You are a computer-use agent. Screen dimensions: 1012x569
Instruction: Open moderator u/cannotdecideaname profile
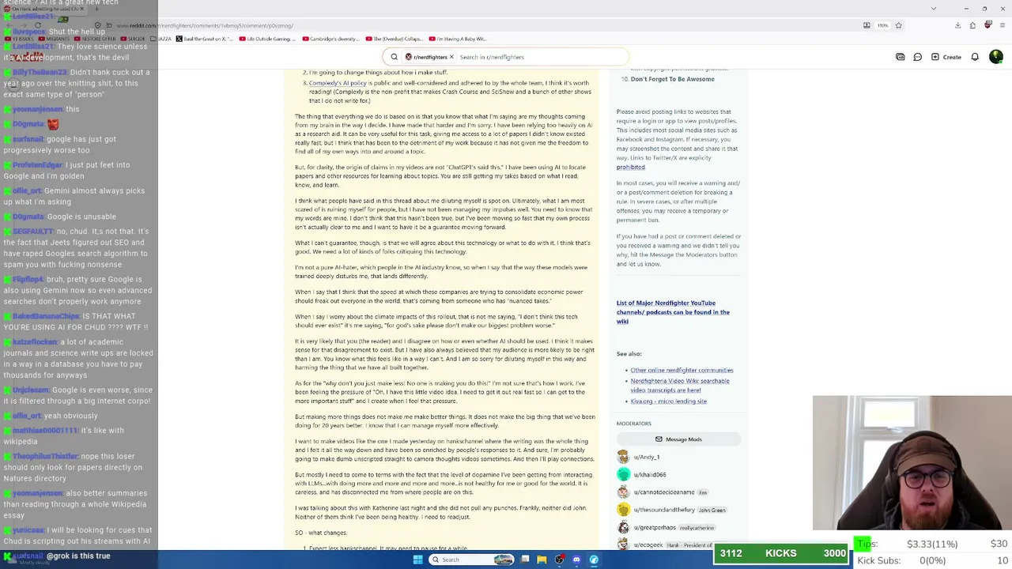coord(664,492)
